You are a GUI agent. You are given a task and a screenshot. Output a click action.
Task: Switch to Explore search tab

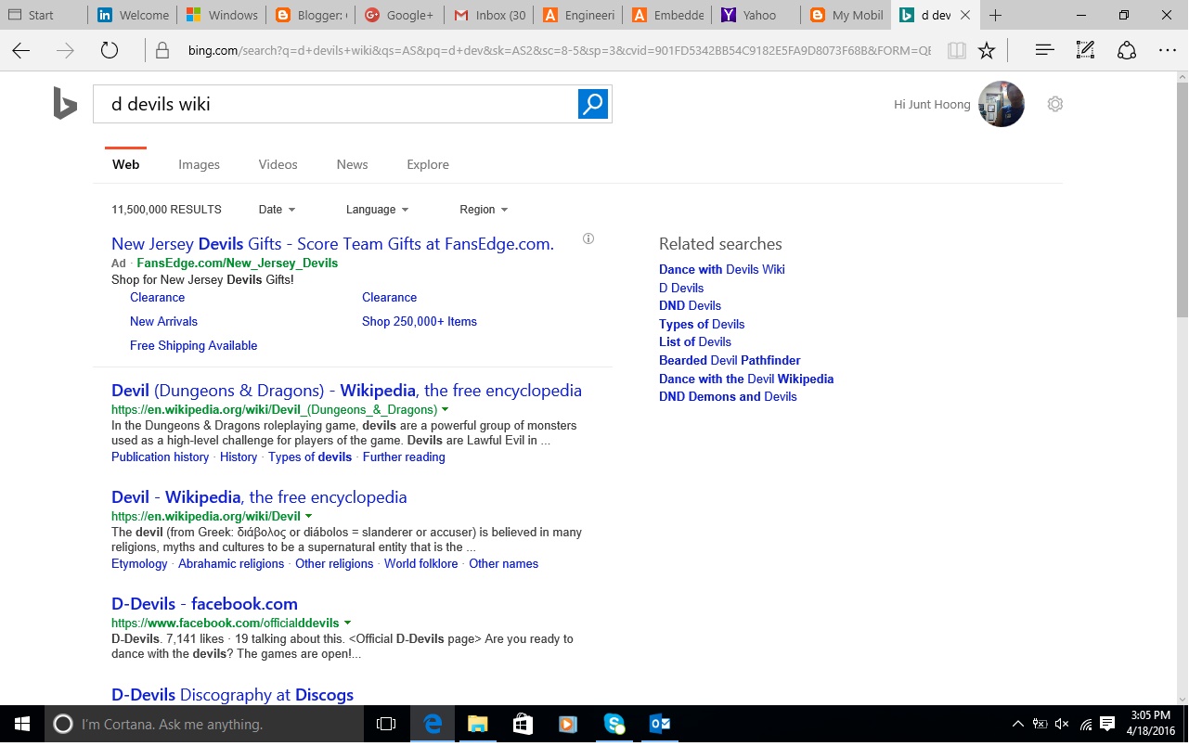point(428,164)
